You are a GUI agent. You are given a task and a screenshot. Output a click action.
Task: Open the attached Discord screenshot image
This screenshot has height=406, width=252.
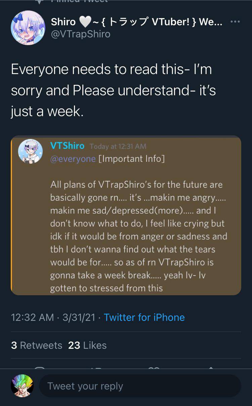[x=126, y=215]
